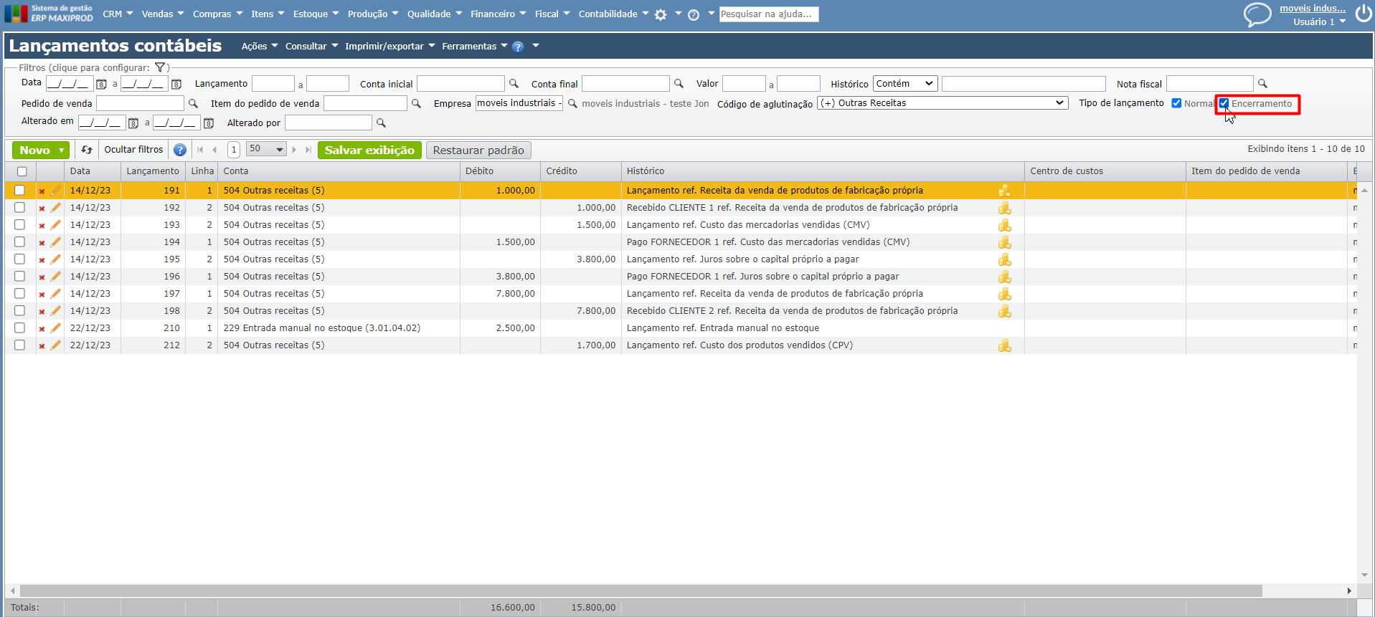Image resolution: width=1375 pixels, height=617 pixels.
Task: Click Restaurar padrão button
Action: (478, 150)
